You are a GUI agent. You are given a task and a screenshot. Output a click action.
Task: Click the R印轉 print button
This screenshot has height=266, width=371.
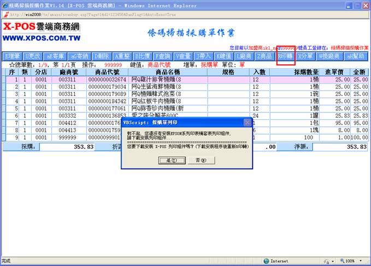pyautogui.click(x=285, y=56)
